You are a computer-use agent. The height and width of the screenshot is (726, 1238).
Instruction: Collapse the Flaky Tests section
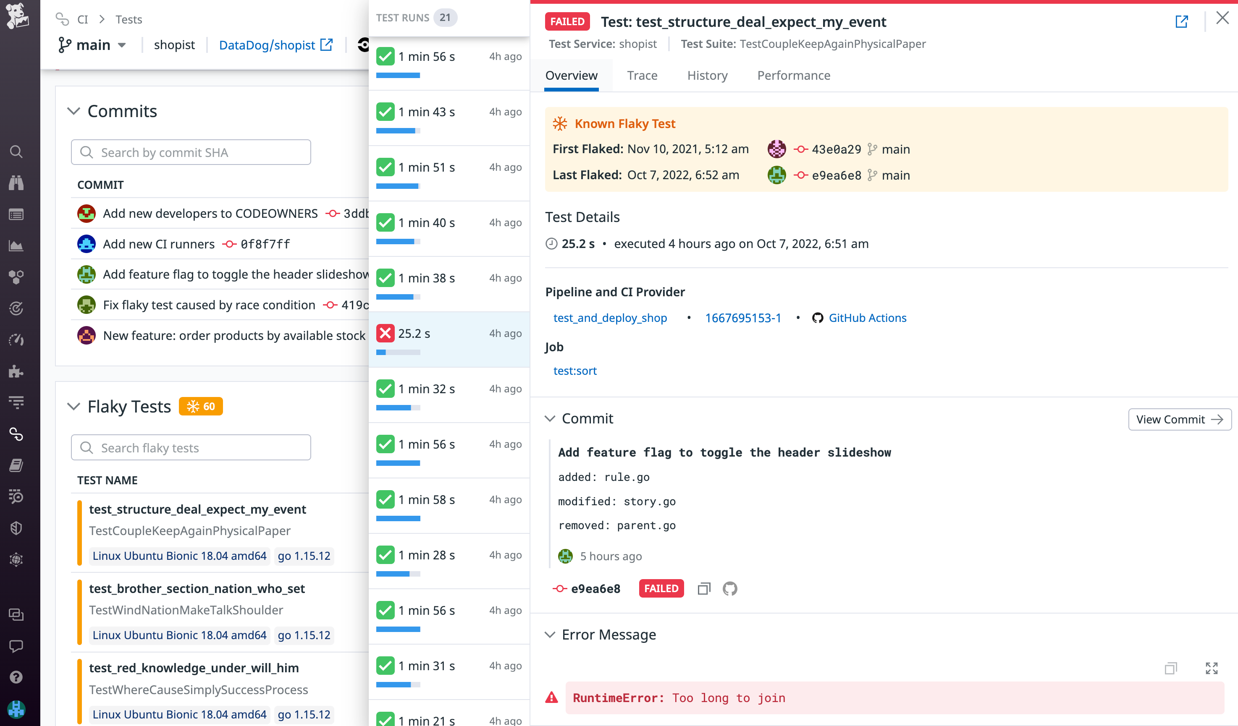(x=73, y=407)
